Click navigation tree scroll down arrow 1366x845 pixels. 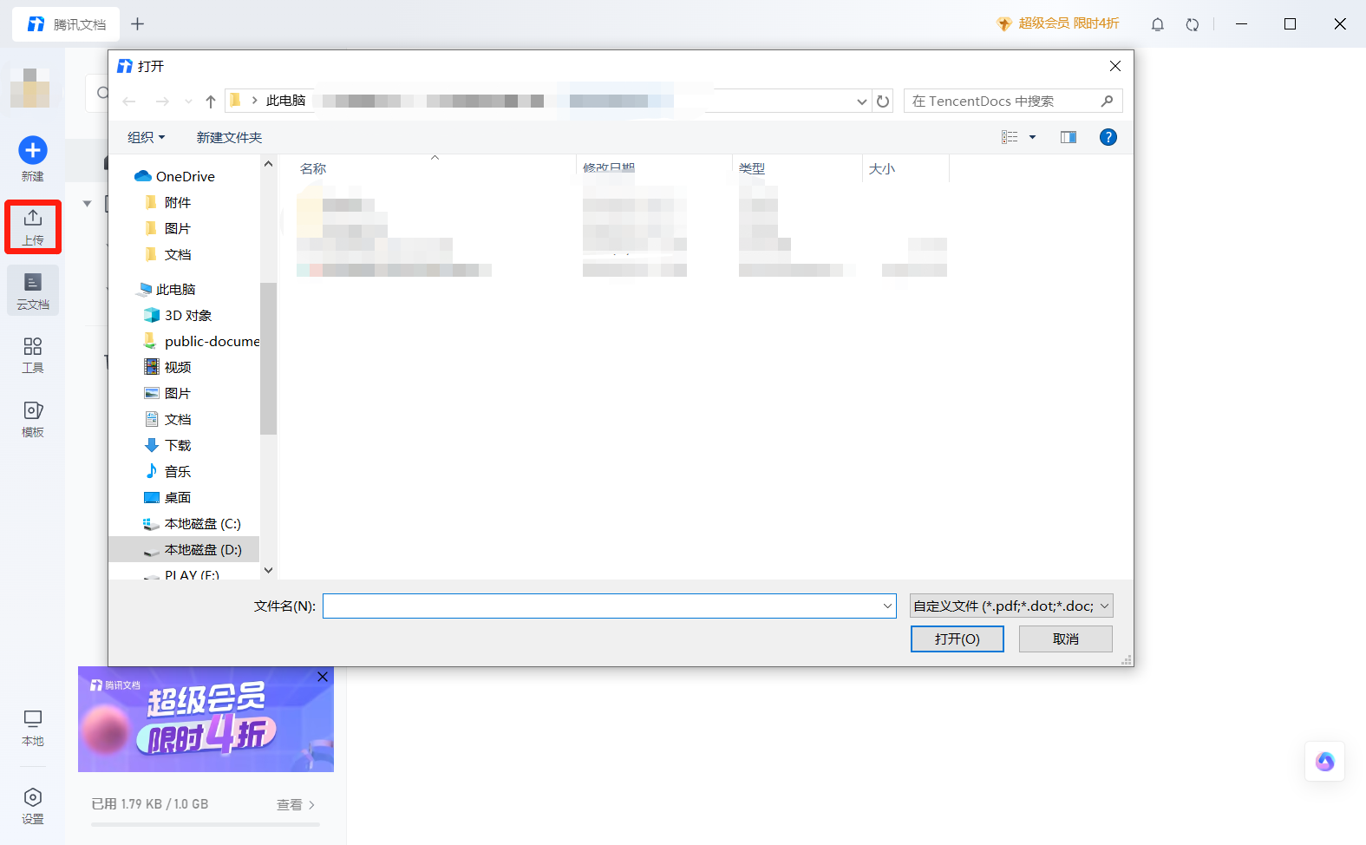(x=268, y=570)
